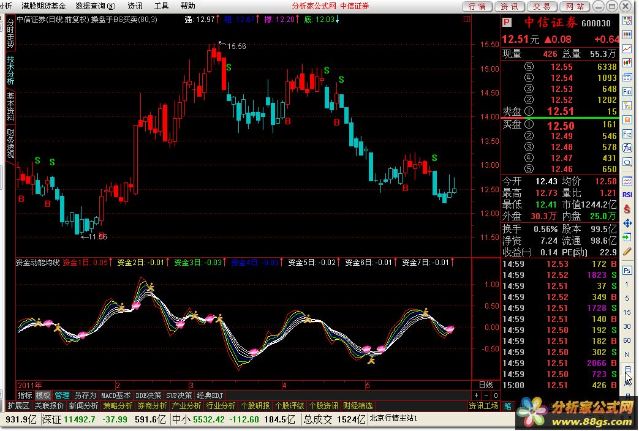Open the checklist report icon in right toolbar
Viewport: 639px width, 431px height.
point(627,20)
